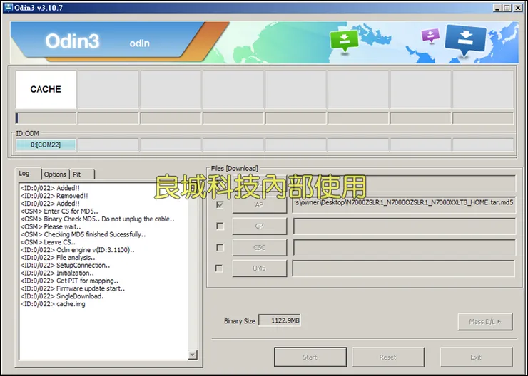Click the log line 'File analysis..'
The width and height of the screenshot is (528, 376).
click(x=58, y=258)
